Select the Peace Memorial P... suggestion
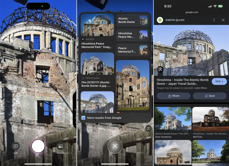This screenshot has width=229, height=166. pos(133,50)
